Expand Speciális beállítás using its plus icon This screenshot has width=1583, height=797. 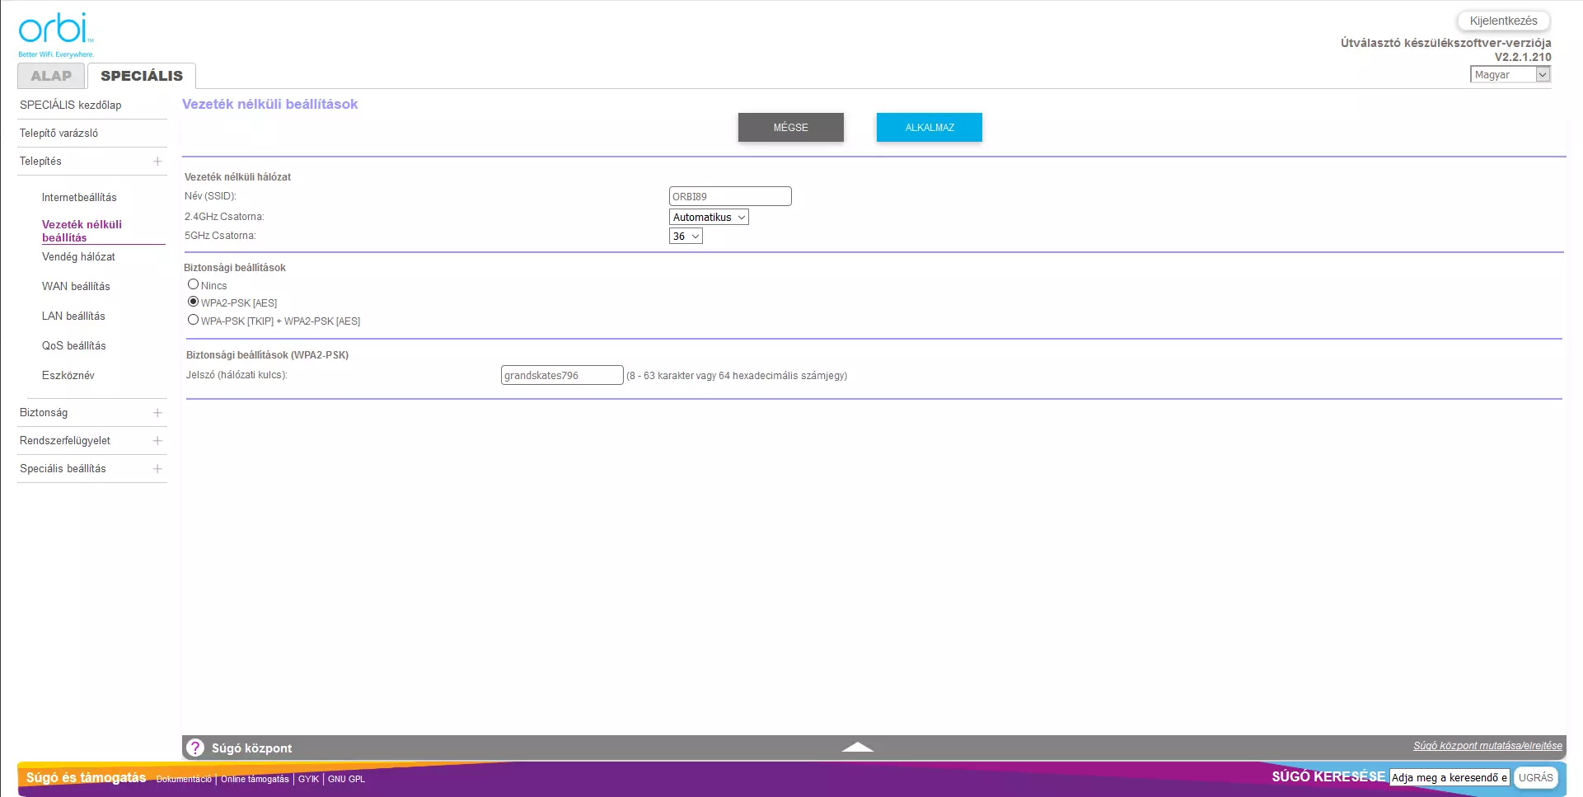tap(157, 469)
